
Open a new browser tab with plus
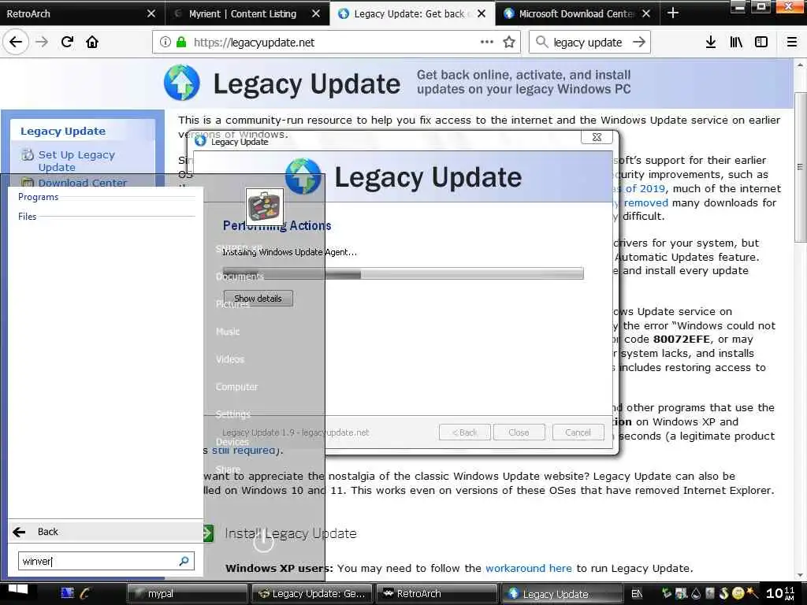(x=673, y=13)
